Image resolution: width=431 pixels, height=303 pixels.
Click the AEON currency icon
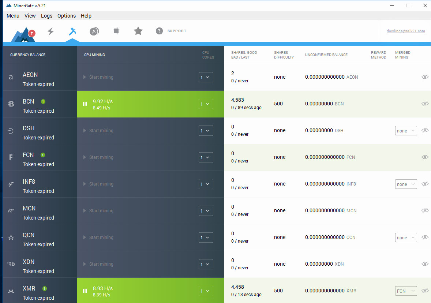point(11,77)
